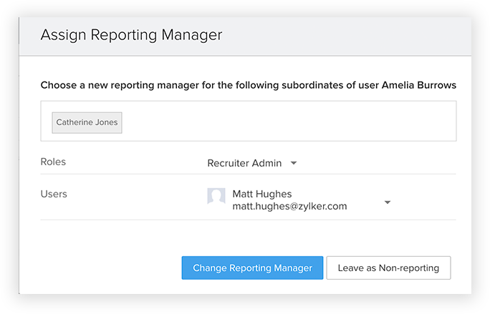
Task: Click the 'Choose a new reporting manager' instruction
Action: 179,85
